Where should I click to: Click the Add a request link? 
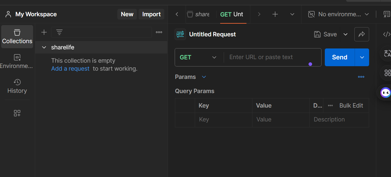(x=70, y=69)
